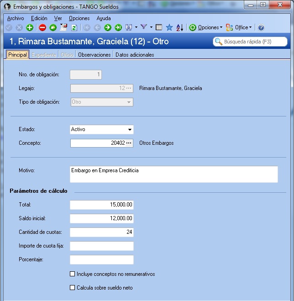Click the green modify record icon
This screenshot has width=294, height=301.
53,28
